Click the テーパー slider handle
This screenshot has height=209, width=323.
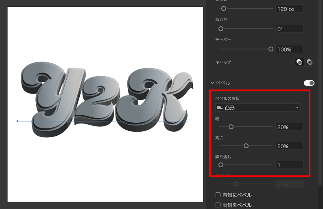(x=271, y=49)
